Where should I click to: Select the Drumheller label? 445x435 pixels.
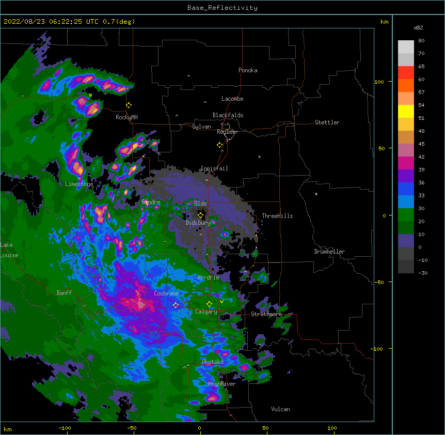(x=329, y=252)
